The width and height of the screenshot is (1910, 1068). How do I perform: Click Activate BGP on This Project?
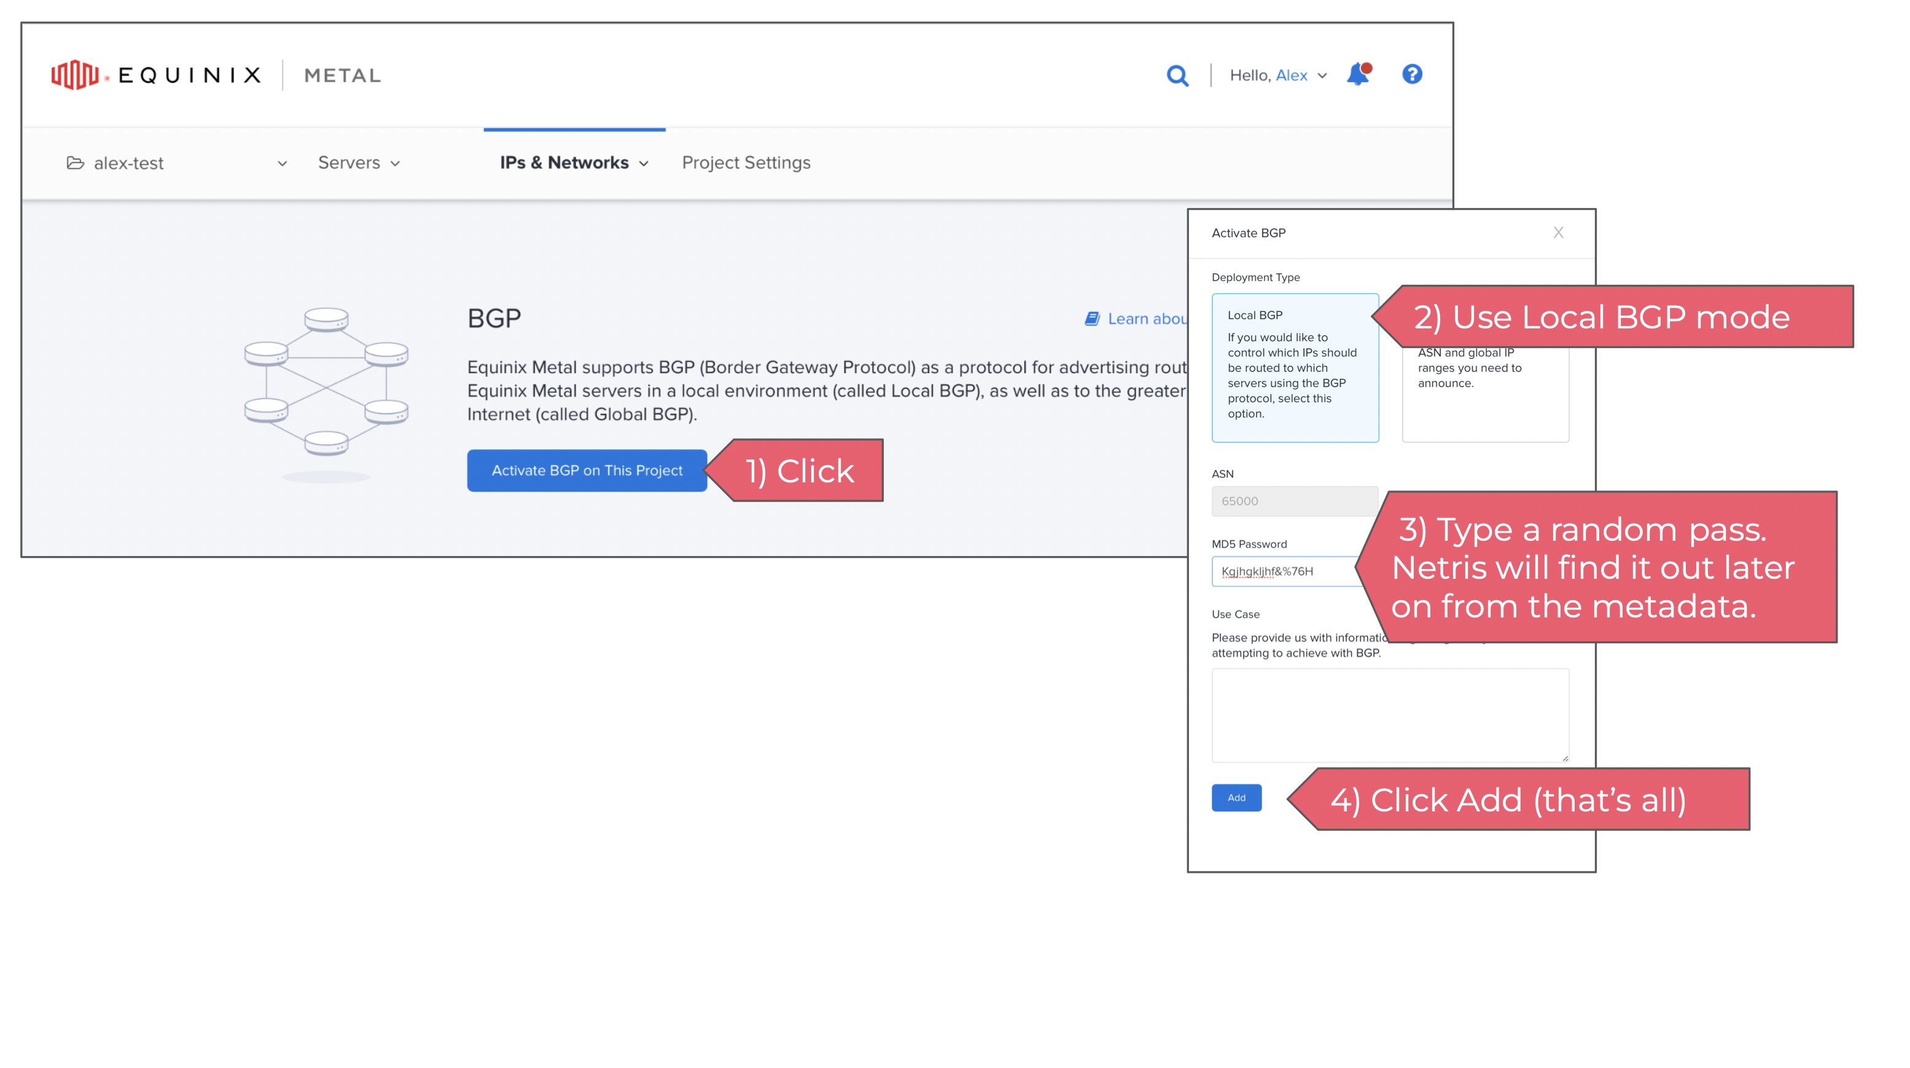click(x=587, y=471)
